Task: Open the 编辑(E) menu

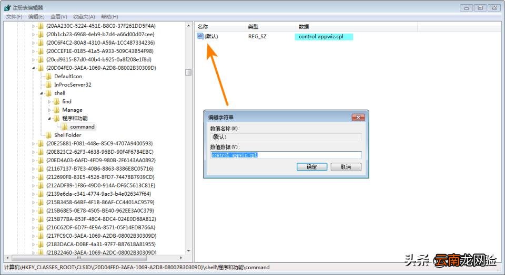Action: coord(36,17)
